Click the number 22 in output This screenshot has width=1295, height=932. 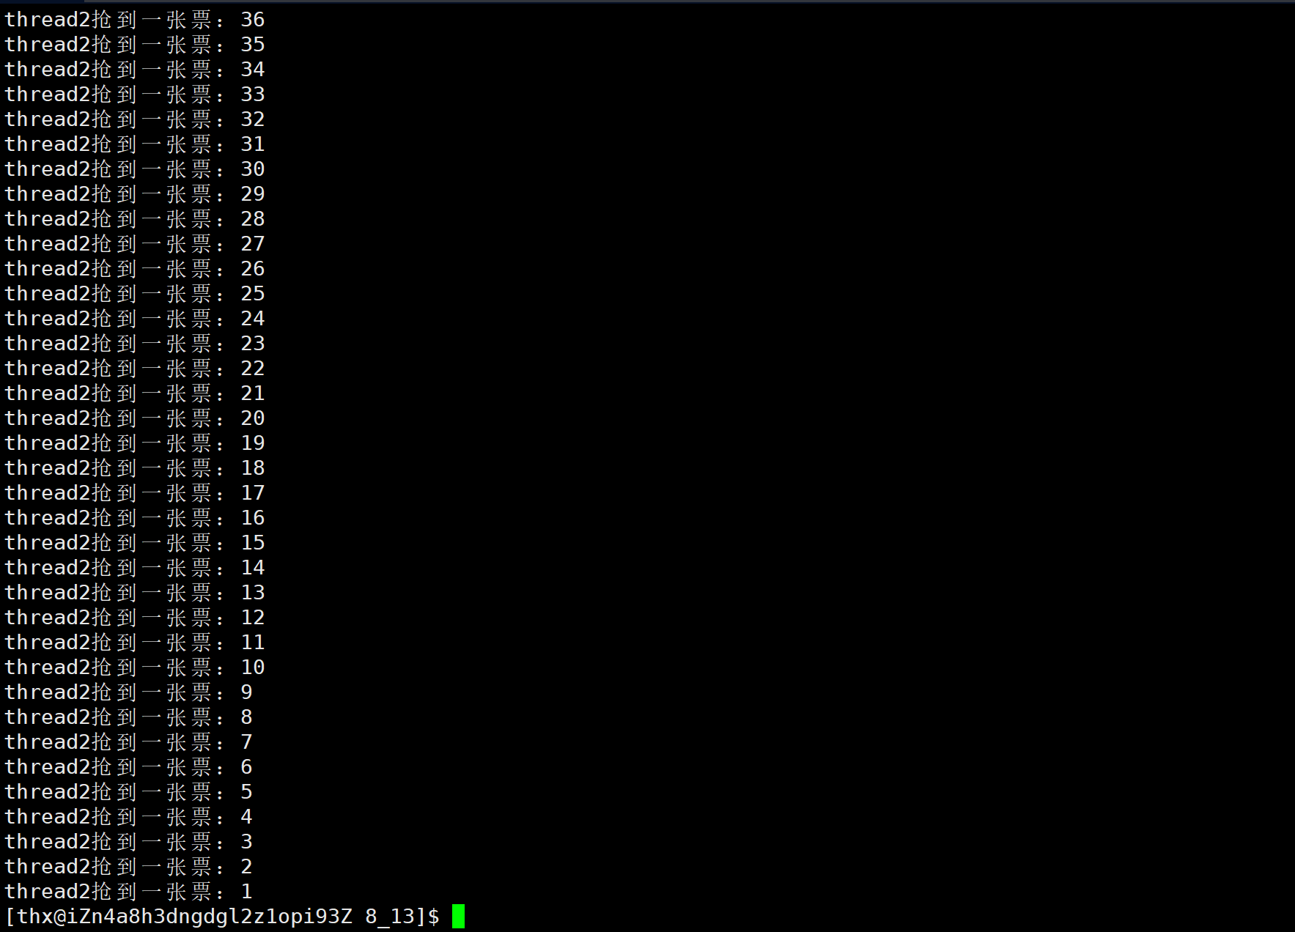pyautogui.click(x=253, y=369)
